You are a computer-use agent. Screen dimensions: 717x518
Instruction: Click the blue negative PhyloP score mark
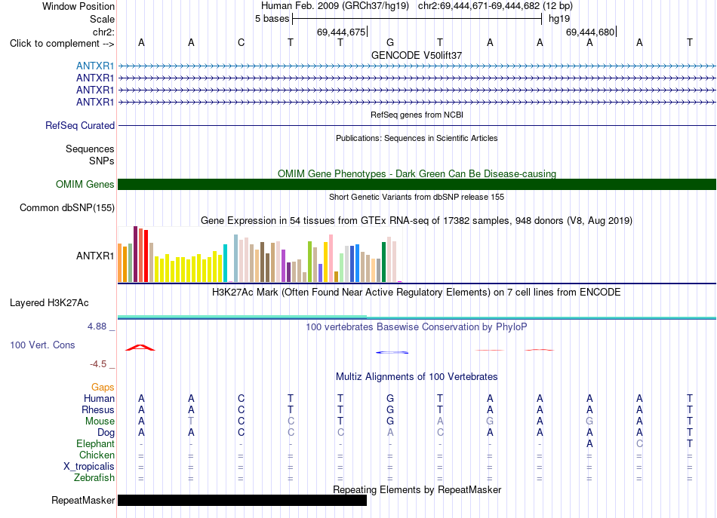point(392,352)
